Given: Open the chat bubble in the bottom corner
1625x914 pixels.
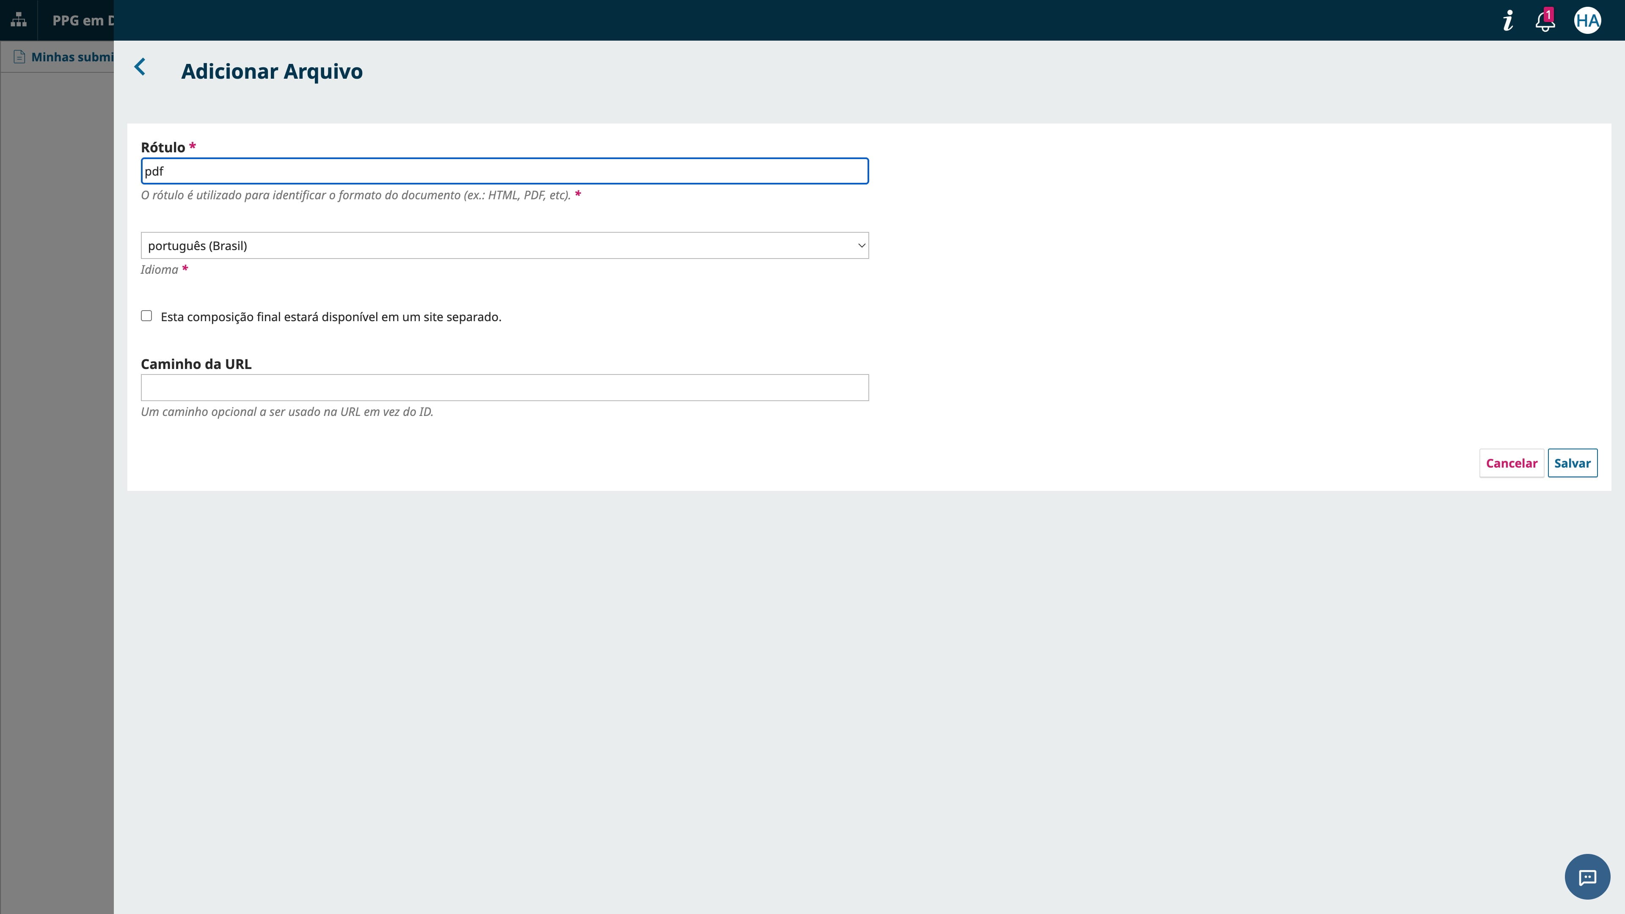Looking at the screenshot, I should 1588,876.
